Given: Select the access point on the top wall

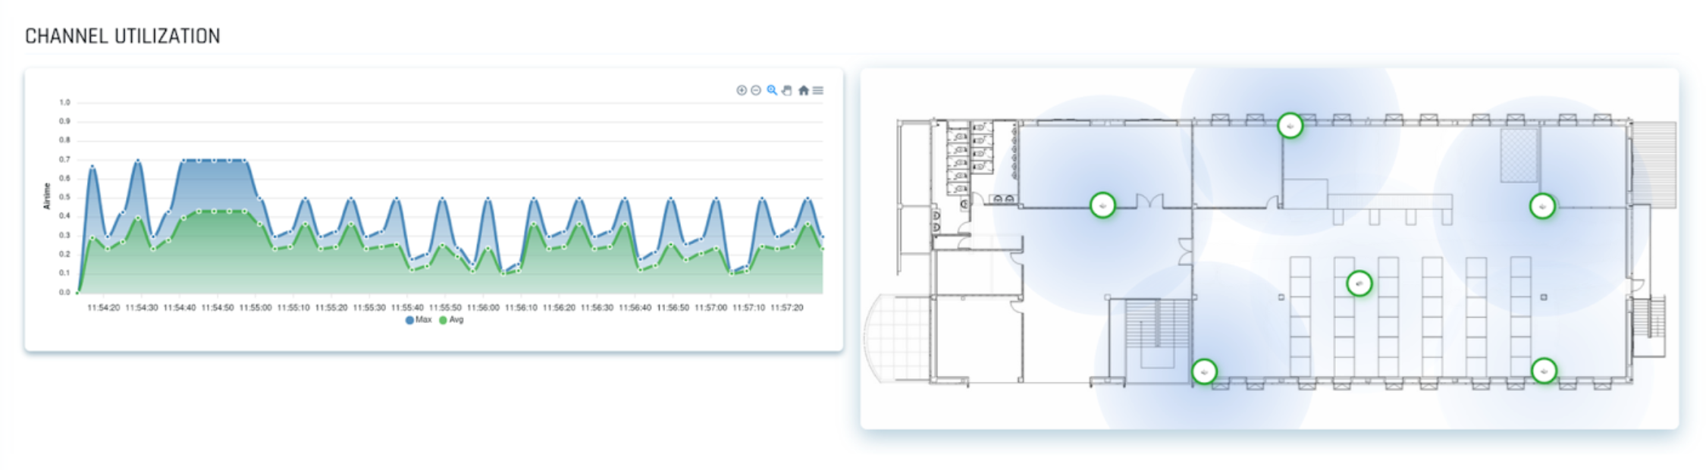Looking at the screenshot, I should pos(1290,125).
